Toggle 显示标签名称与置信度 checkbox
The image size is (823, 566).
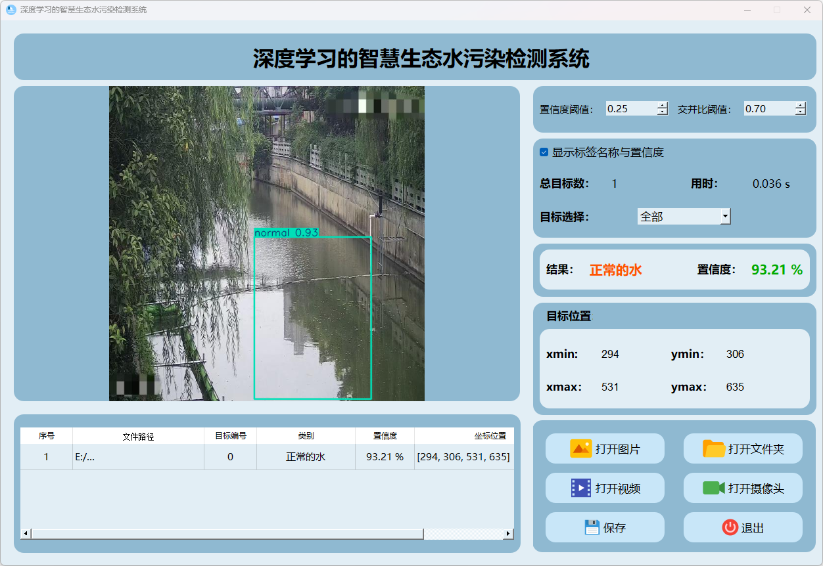(544, 152)
